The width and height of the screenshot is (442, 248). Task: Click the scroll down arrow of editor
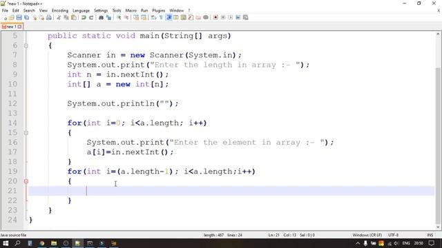pyautogui.click(x=438, y=227)
